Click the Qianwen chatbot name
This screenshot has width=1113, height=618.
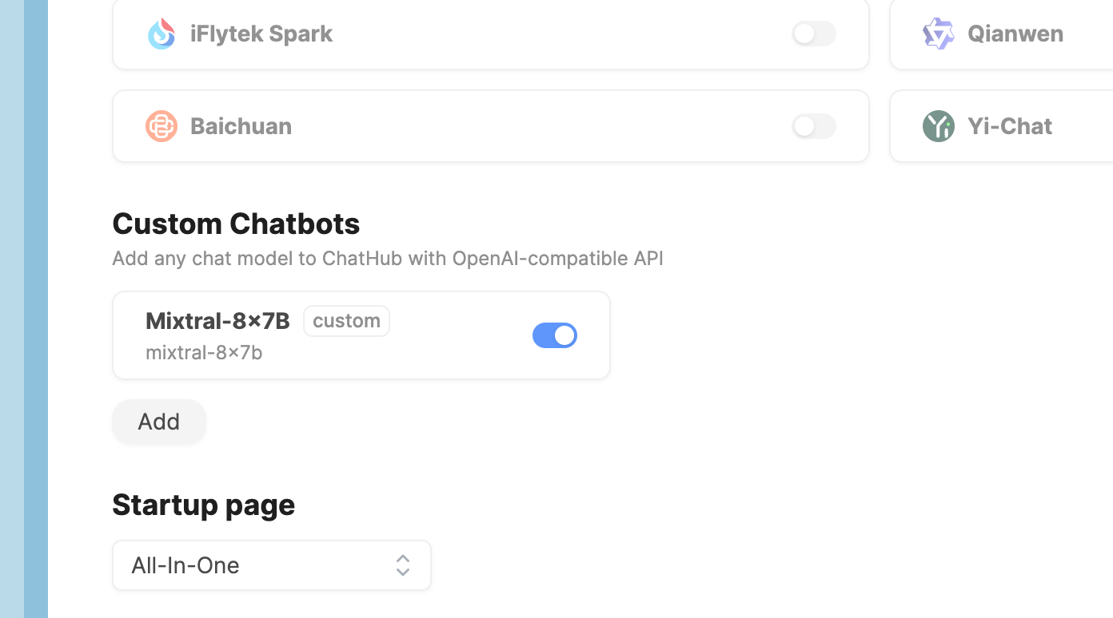1015,34
